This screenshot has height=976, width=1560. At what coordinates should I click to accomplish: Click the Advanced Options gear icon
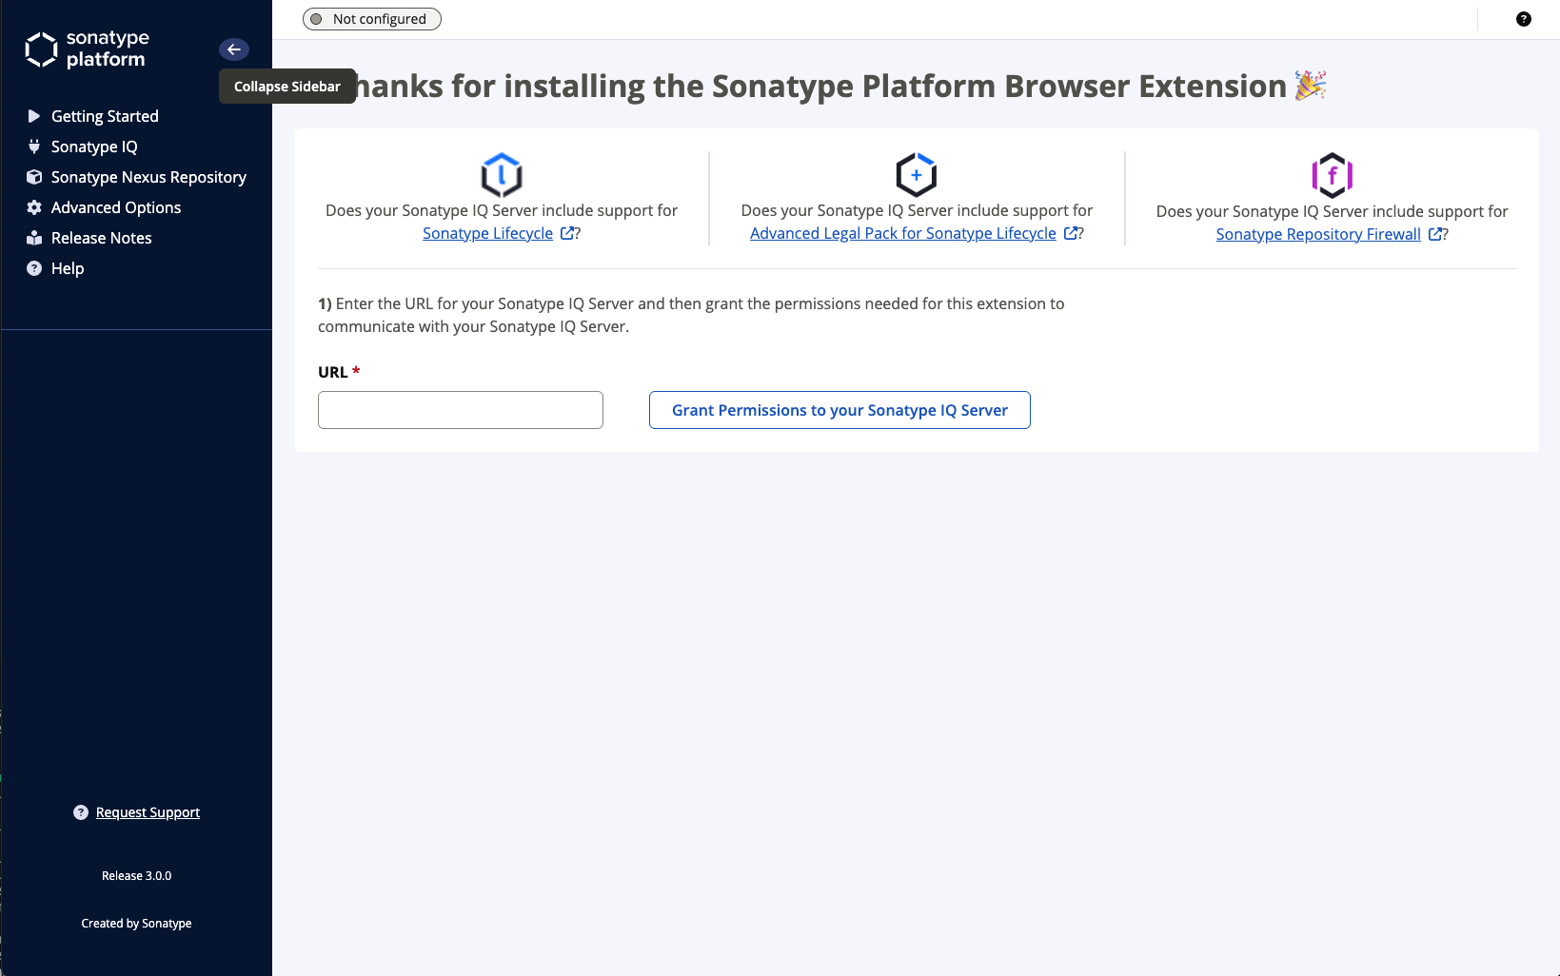[34, 207]
